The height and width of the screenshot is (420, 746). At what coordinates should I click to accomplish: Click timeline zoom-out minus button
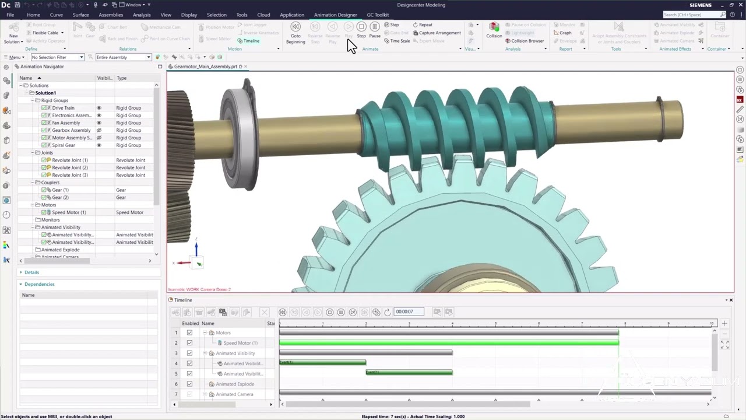(724, 335)
